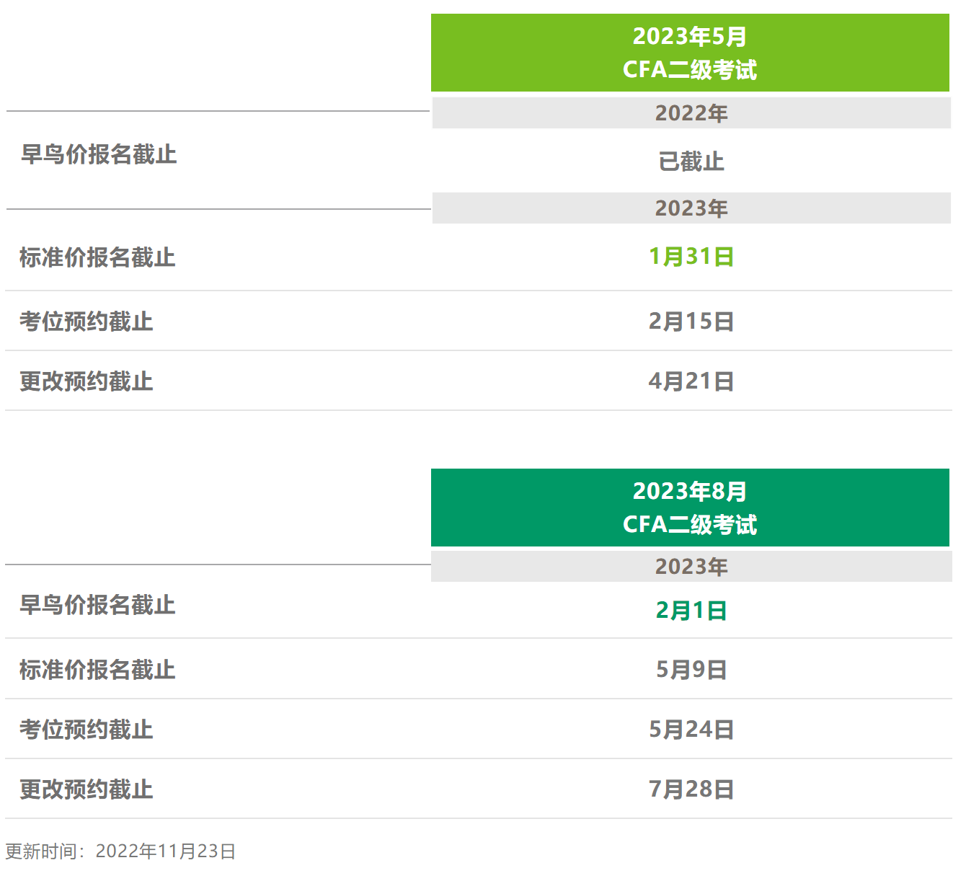Viewport: 966px width, 881px height.
Task: Click the '2023年5月 CFA二级考试' green header
Action: 690,53
